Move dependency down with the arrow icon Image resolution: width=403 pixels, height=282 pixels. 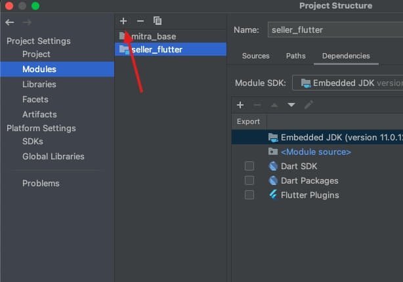pos(291,105)
